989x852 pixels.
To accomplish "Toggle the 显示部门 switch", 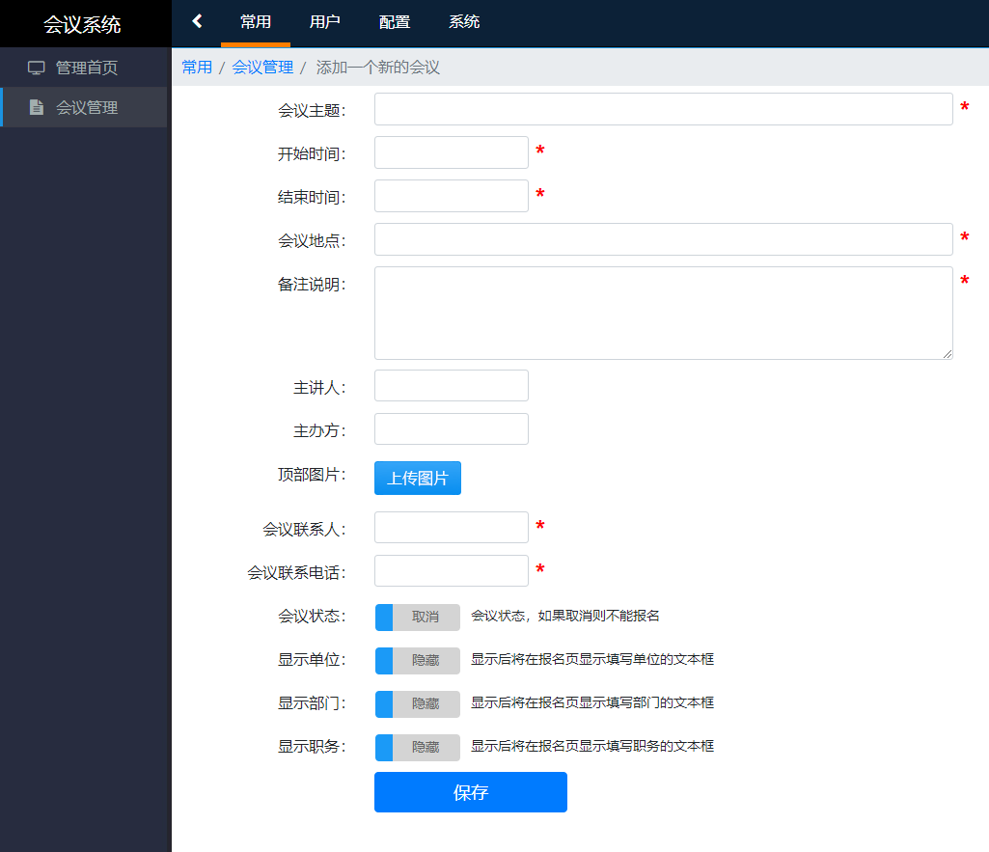I will click(x=417, y=704).
